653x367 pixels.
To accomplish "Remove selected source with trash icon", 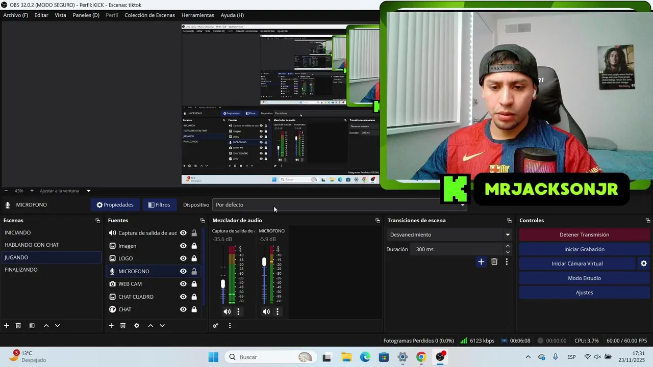I will (123, 326).
